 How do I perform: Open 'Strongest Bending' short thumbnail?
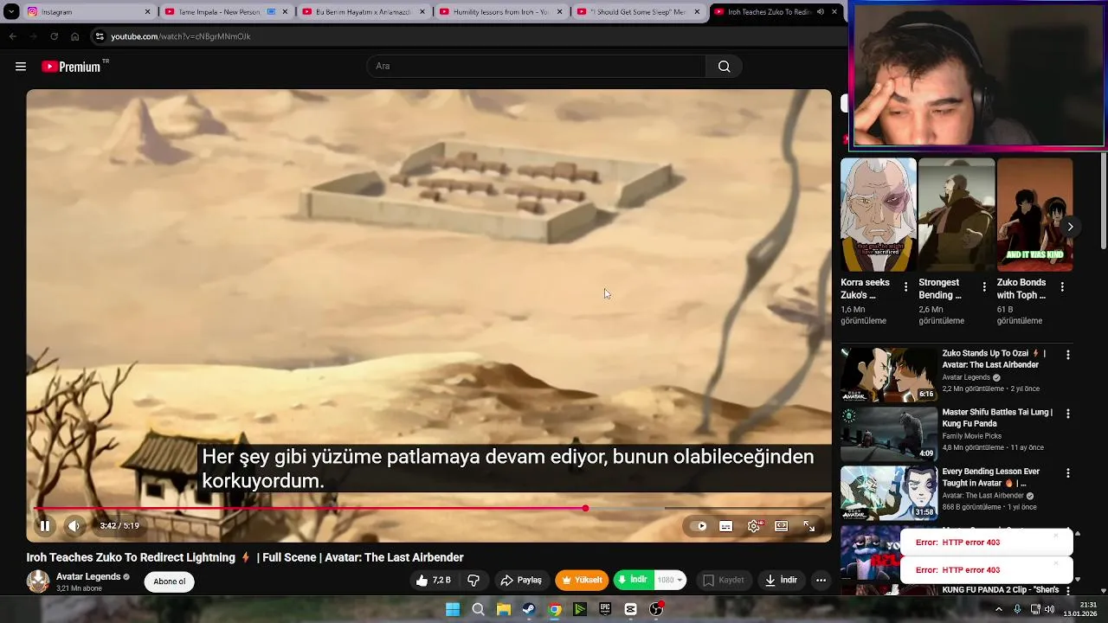pos(957,215)
